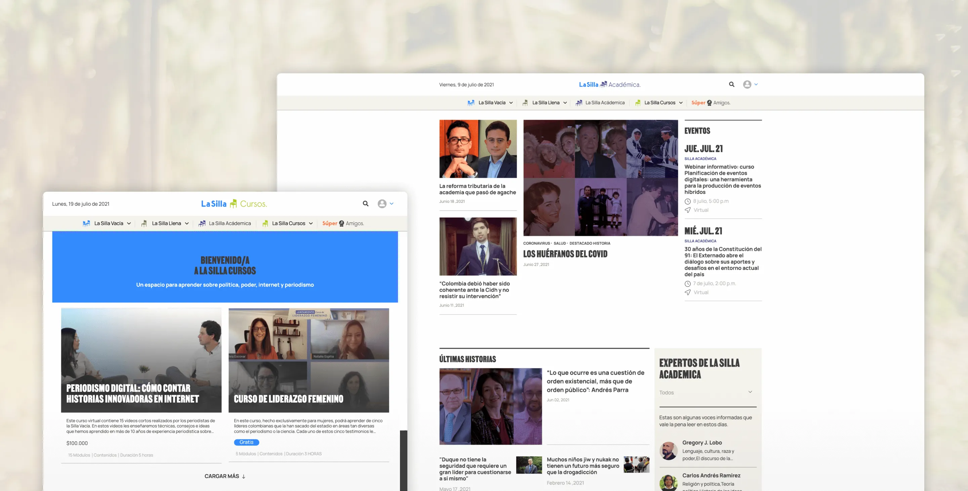Screen dimensions: 968x491
Task: Click the small photo beside Muchos niños jiw y nukak
Action: [637, 465]
